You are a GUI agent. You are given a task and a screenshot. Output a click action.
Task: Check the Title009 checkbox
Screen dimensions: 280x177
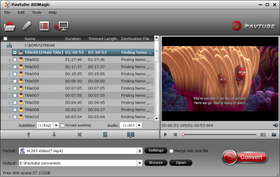click(15, 110)
